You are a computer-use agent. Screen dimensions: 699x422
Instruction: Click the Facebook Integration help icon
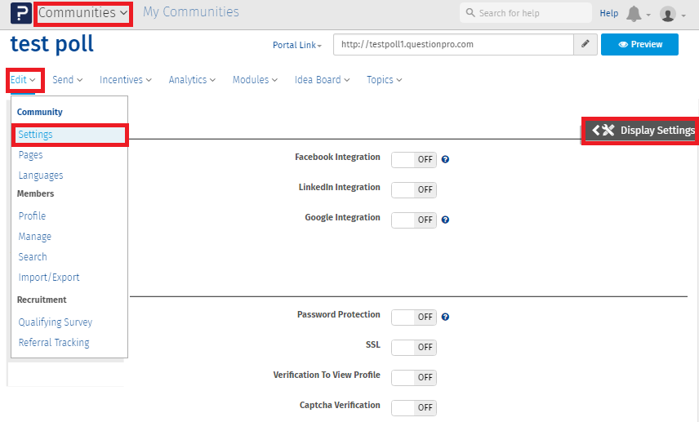[x=446, y=159]
